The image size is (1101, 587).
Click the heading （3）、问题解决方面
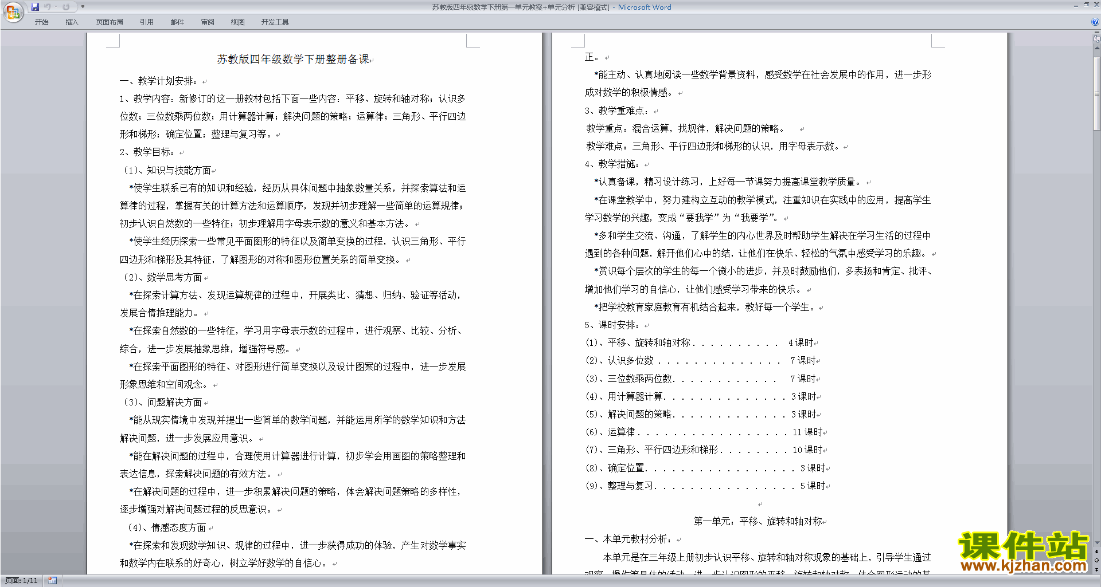coord(161,402)
